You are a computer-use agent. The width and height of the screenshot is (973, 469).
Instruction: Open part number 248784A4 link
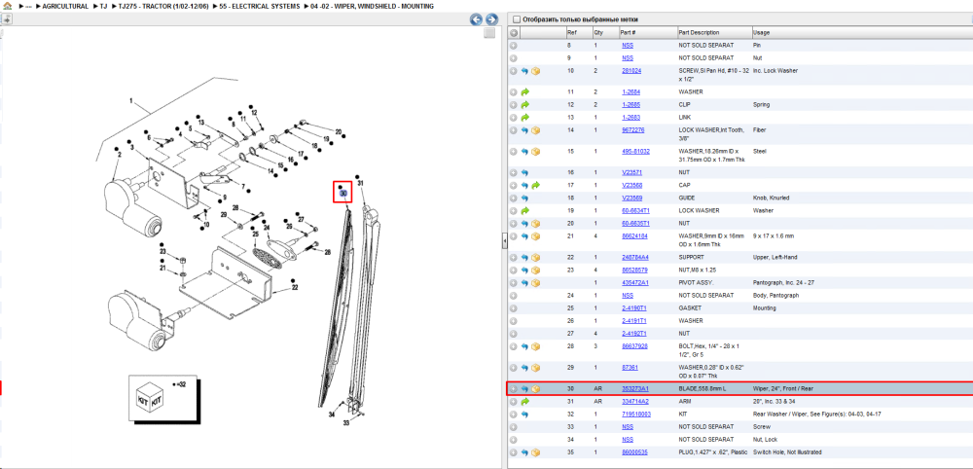pyautogui.click(x=634, y=257)
